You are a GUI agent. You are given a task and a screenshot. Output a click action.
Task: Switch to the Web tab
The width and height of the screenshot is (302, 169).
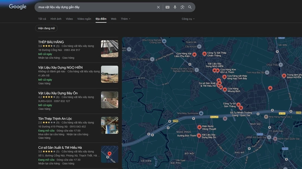pos(114,19)
